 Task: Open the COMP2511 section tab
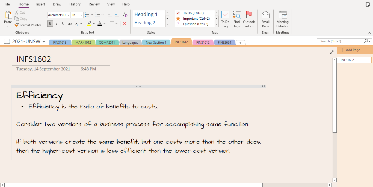[x=107, y=42]
